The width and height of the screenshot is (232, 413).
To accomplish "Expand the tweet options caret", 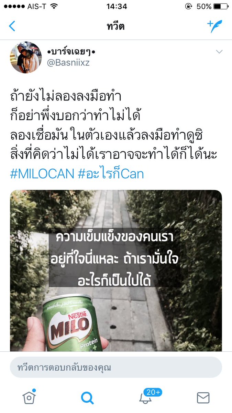I will 219,52.
